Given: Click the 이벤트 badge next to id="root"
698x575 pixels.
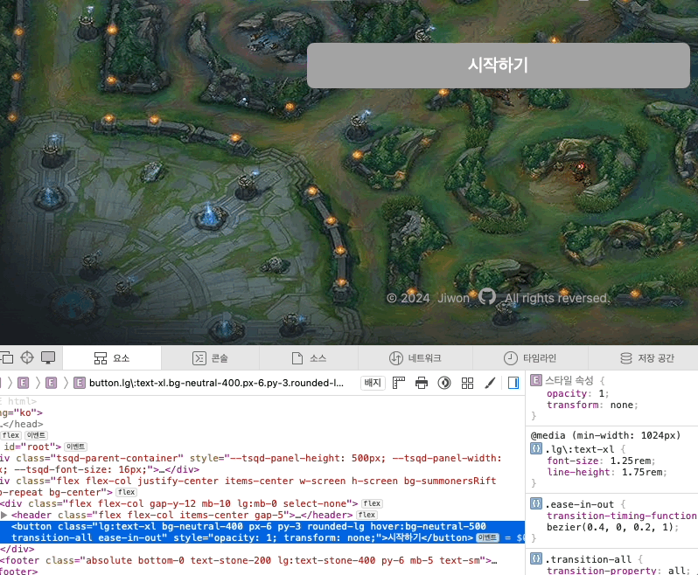Looking at the screenshot, I should pos(76,447).
